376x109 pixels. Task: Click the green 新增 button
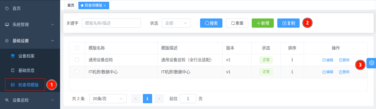pyautogui.click(x=263, y=23)
